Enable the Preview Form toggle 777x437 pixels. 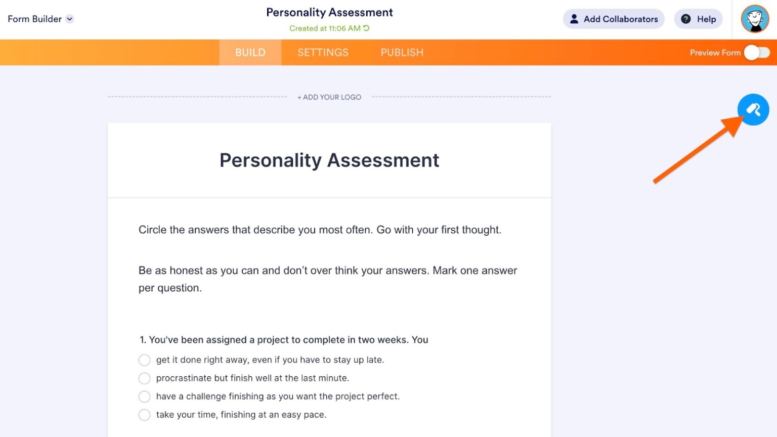[757, 52]
